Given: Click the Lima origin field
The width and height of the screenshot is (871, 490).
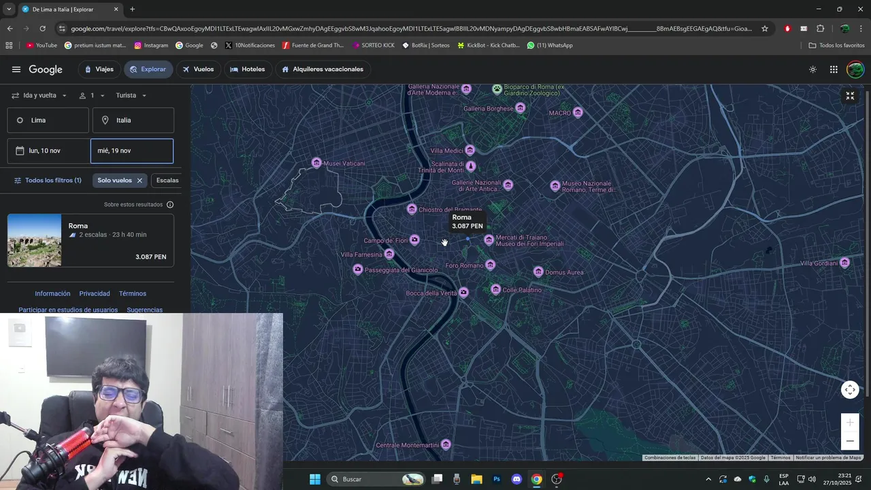Looking at the screenshot, I should [48, 120].
